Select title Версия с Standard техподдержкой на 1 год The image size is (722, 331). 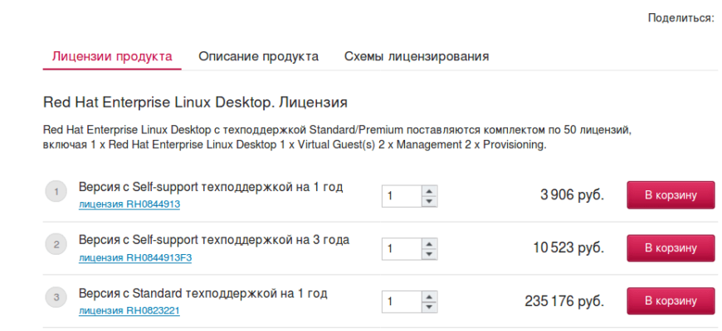click(x=203, y=294)
